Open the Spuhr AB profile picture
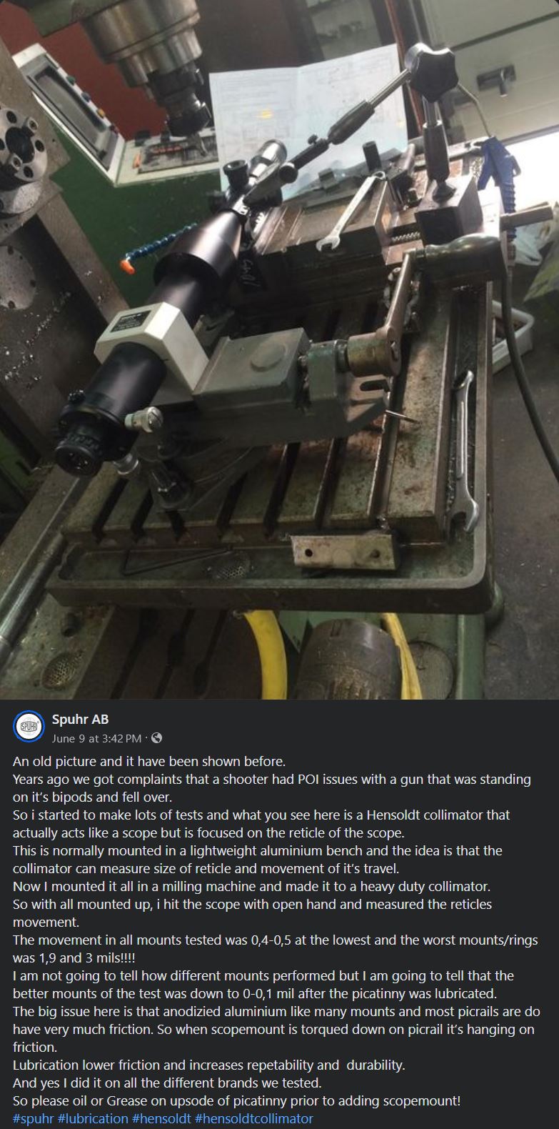Image resolution: width=559 pixels, height=1129 pixels. [x=29, y=727]
